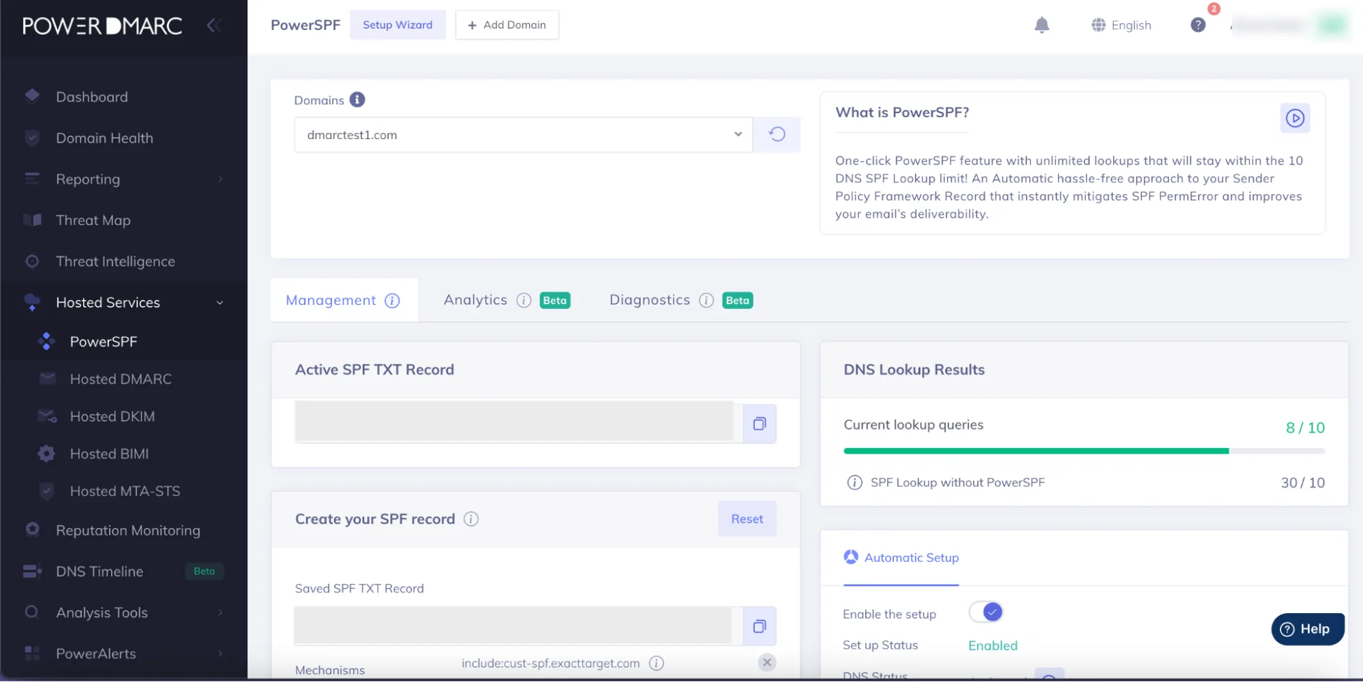Viewport: 1363px width, 682px height.
Task: Collapse the Hosted Services chevron
Action: click(220, 303)
